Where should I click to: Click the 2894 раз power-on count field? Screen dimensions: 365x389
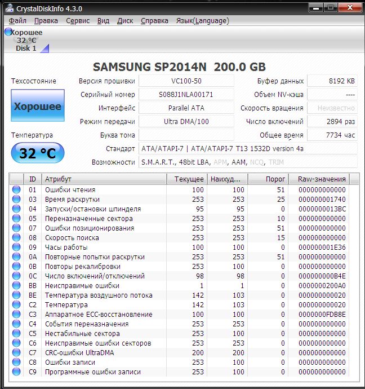pyautogui.click(x=332, y=122)
